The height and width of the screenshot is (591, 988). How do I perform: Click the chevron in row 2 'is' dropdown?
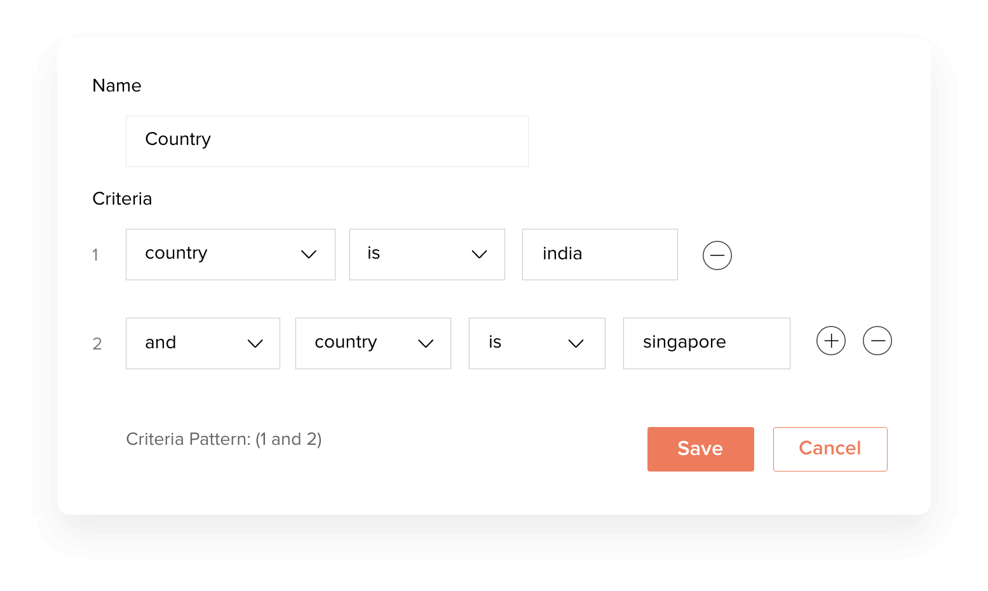click(576, 344)
